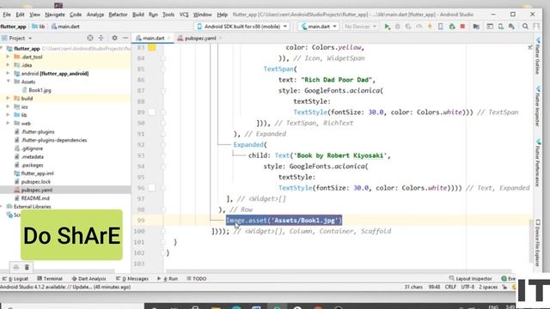Run the app with the green play icon
Screen dimensions: 550x309
[x=388, y=27]
